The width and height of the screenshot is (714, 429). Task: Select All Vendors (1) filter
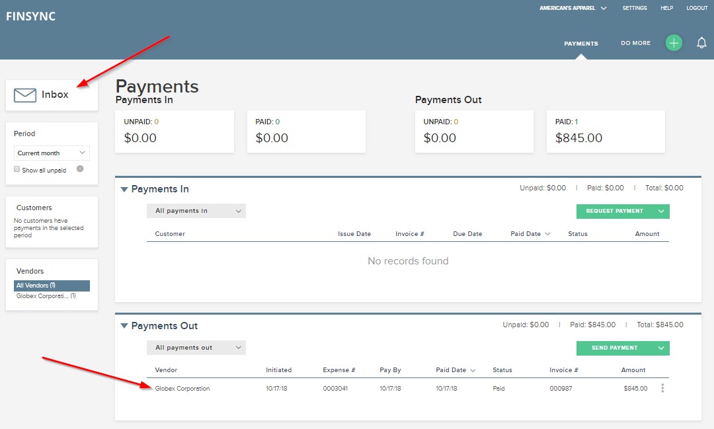click(52, 286)
